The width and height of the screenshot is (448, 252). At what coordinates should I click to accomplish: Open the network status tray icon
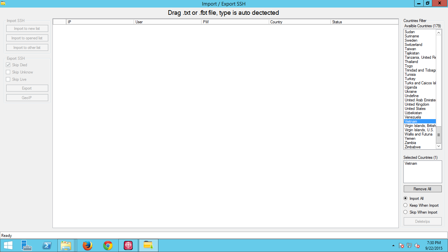click(x=409, y=245)
